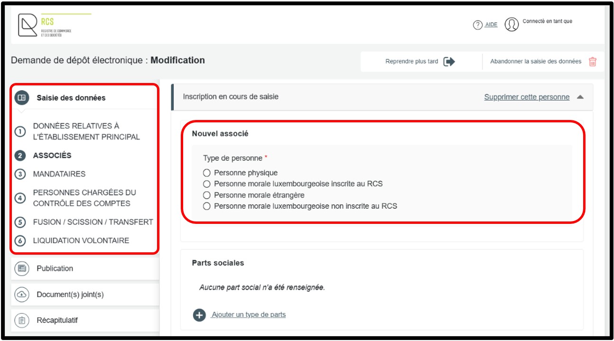Open Fusion / Scission / Transfert step

pos(93,222)
